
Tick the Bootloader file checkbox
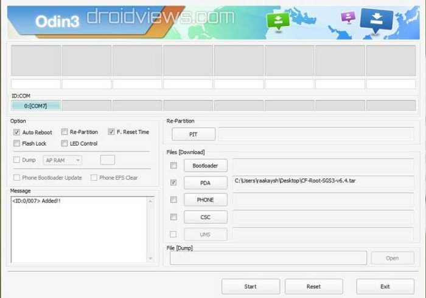[173, 166]
